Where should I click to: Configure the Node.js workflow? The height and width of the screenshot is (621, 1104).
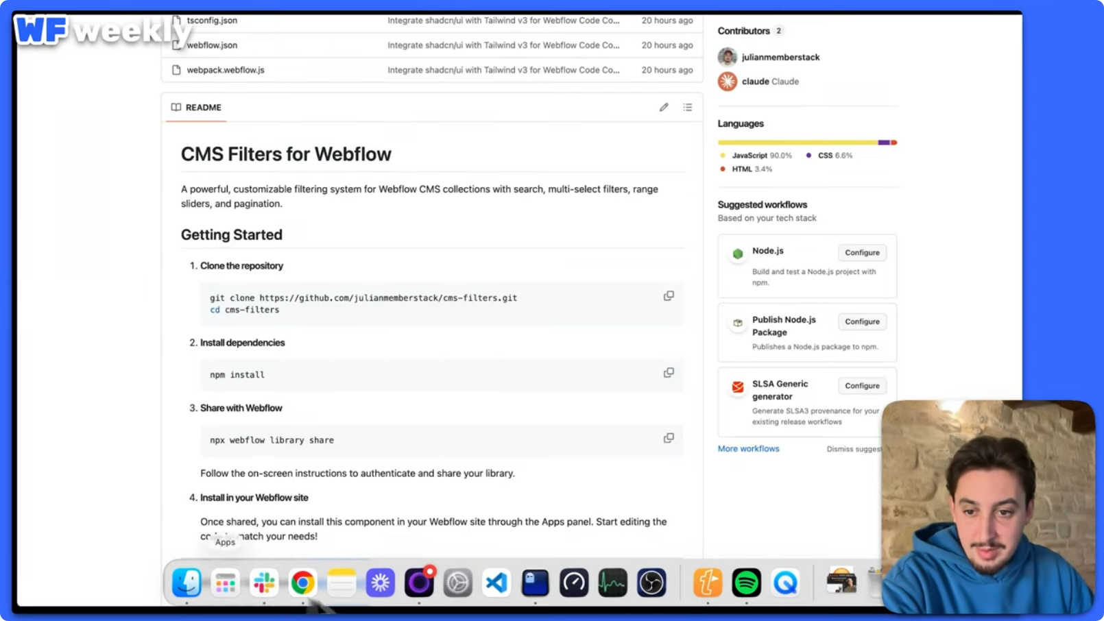click(862, 253)
